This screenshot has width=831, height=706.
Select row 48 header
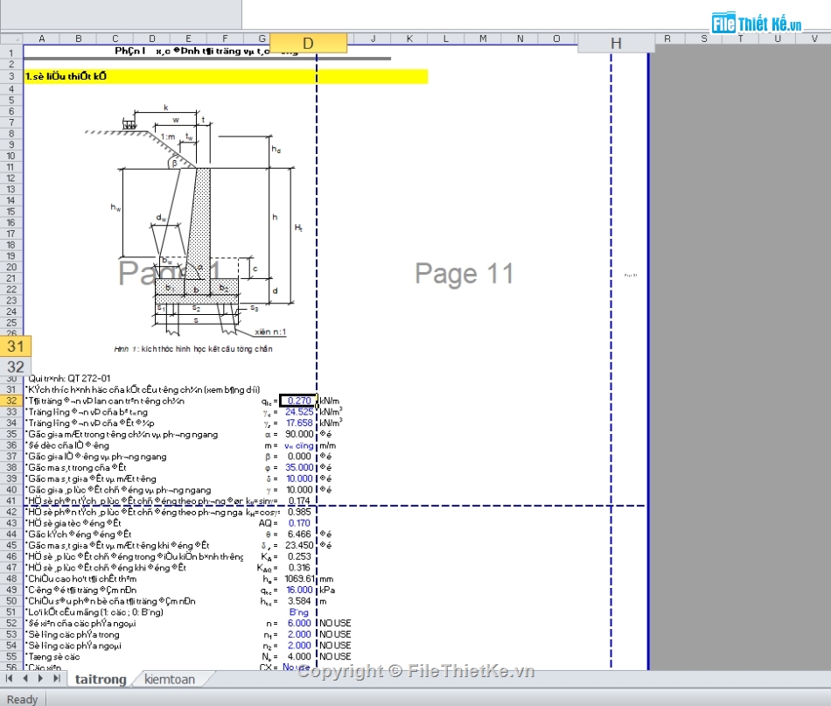click(11, 579)
